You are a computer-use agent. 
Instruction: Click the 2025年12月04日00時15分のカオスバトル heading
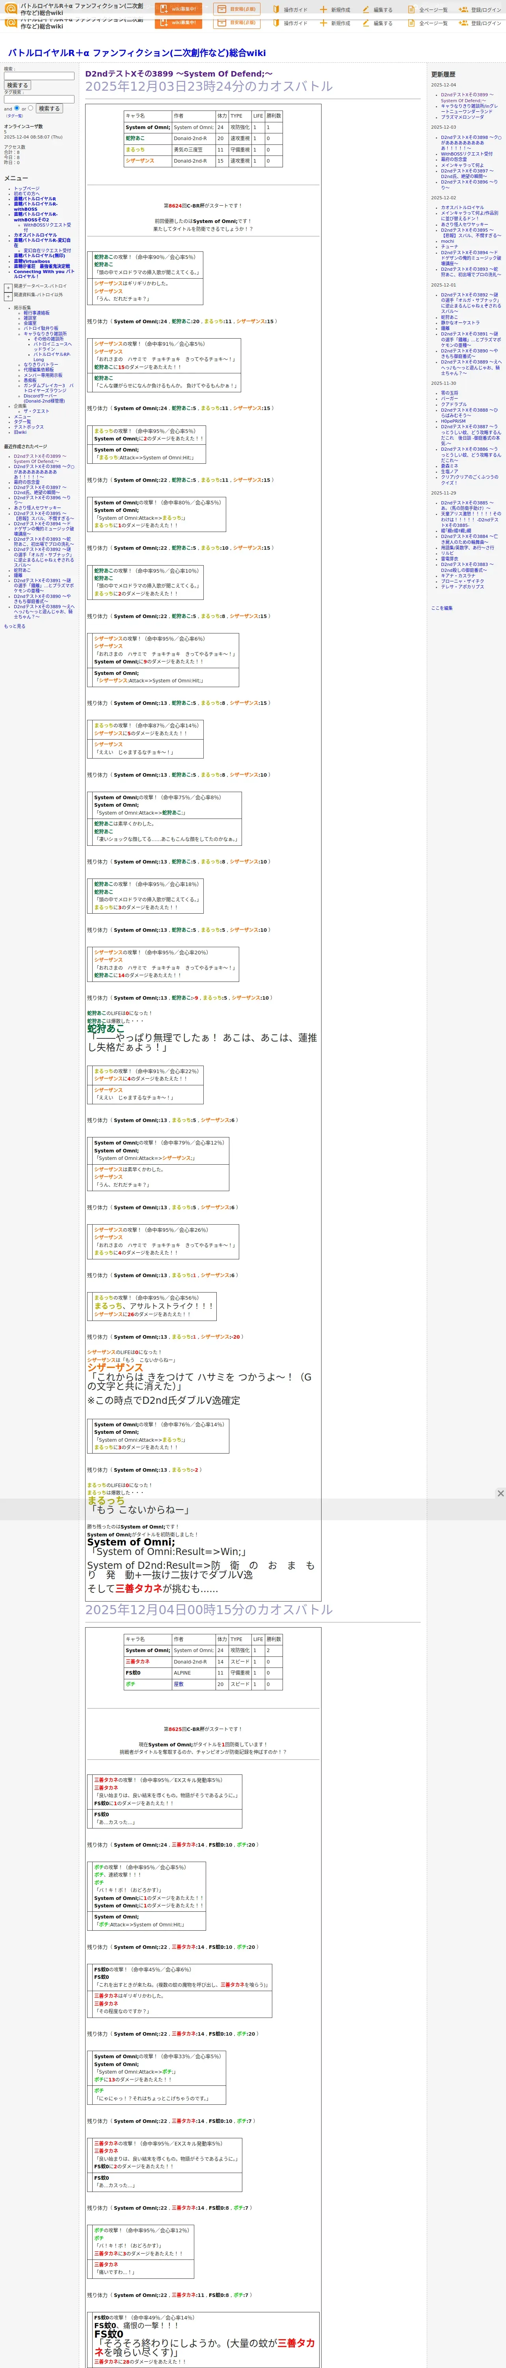[209, 1609]
